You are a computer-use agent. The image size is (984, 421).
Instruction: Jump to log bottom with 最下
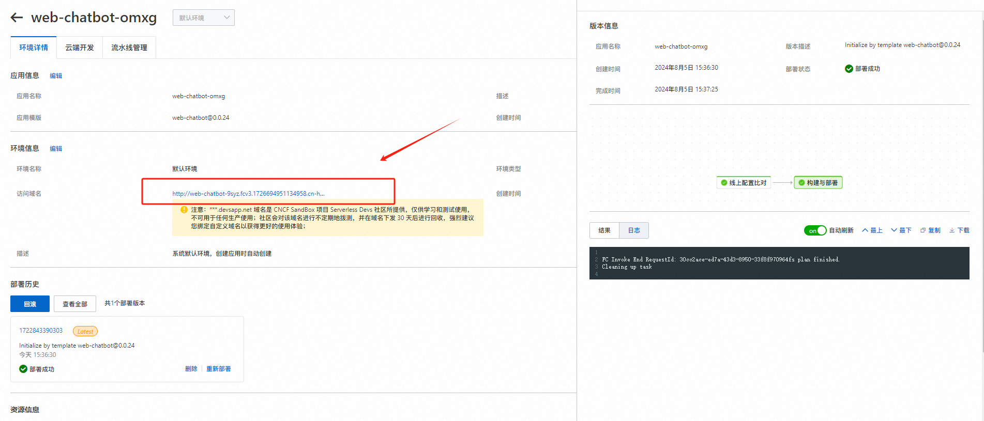click(901, 230)
